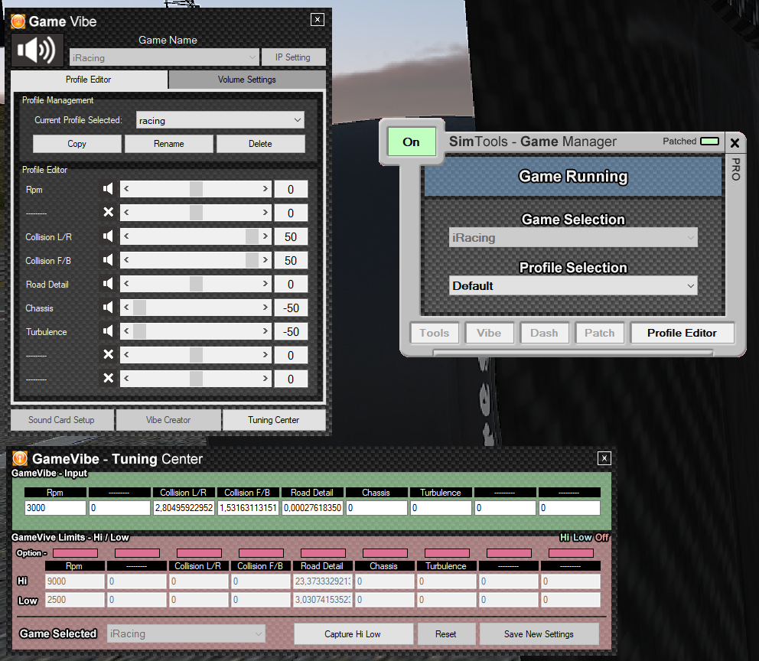Click the Turbulence slider right arrow
This screenshot has height=661, width=759.
pyautogui.click(x=265, y=331)
